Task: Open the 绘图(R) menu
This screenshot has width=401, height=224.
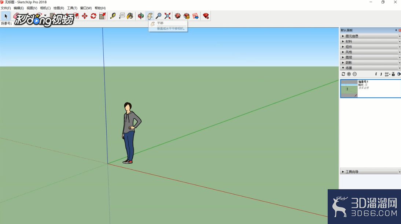Action: pyautogui.click(x=59, y=8)
